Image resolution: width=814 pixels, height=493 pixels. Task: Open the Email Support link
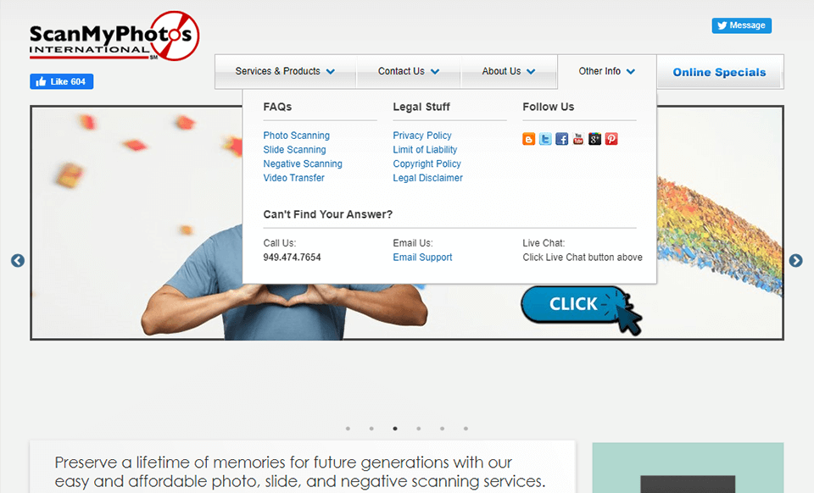coord(422,258)
